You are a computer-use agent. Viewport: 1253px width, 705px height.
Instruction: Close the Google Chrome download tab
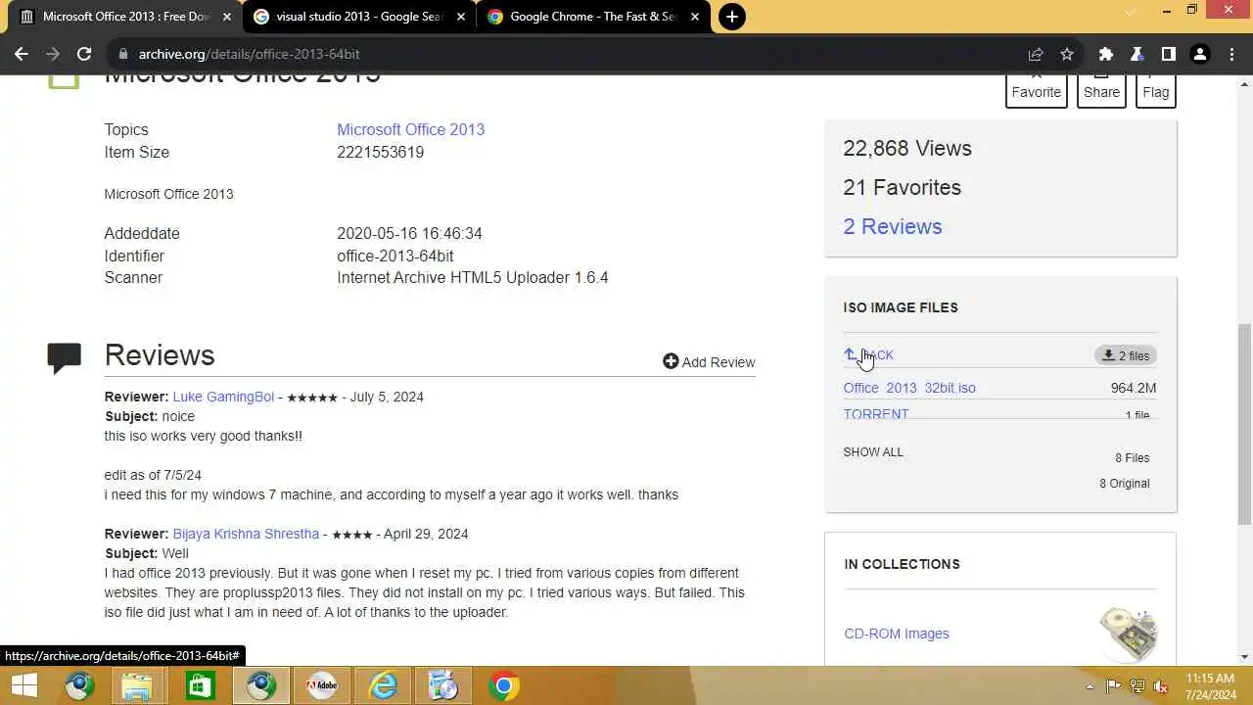coord(695,17)
